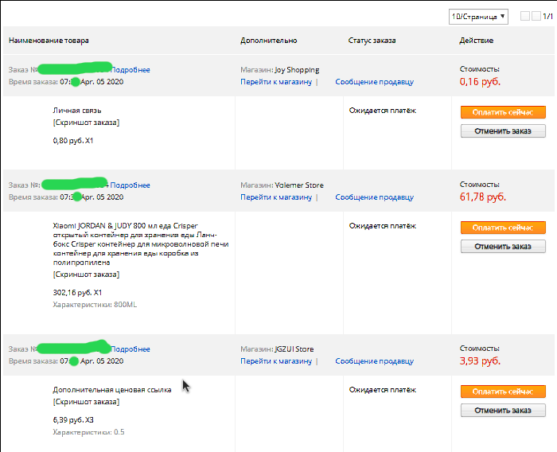Open the Xiaomi JORDAN & JUDY product title
Image resolution: width=557 pixels, height=452 pixels.
click(141, 244)
